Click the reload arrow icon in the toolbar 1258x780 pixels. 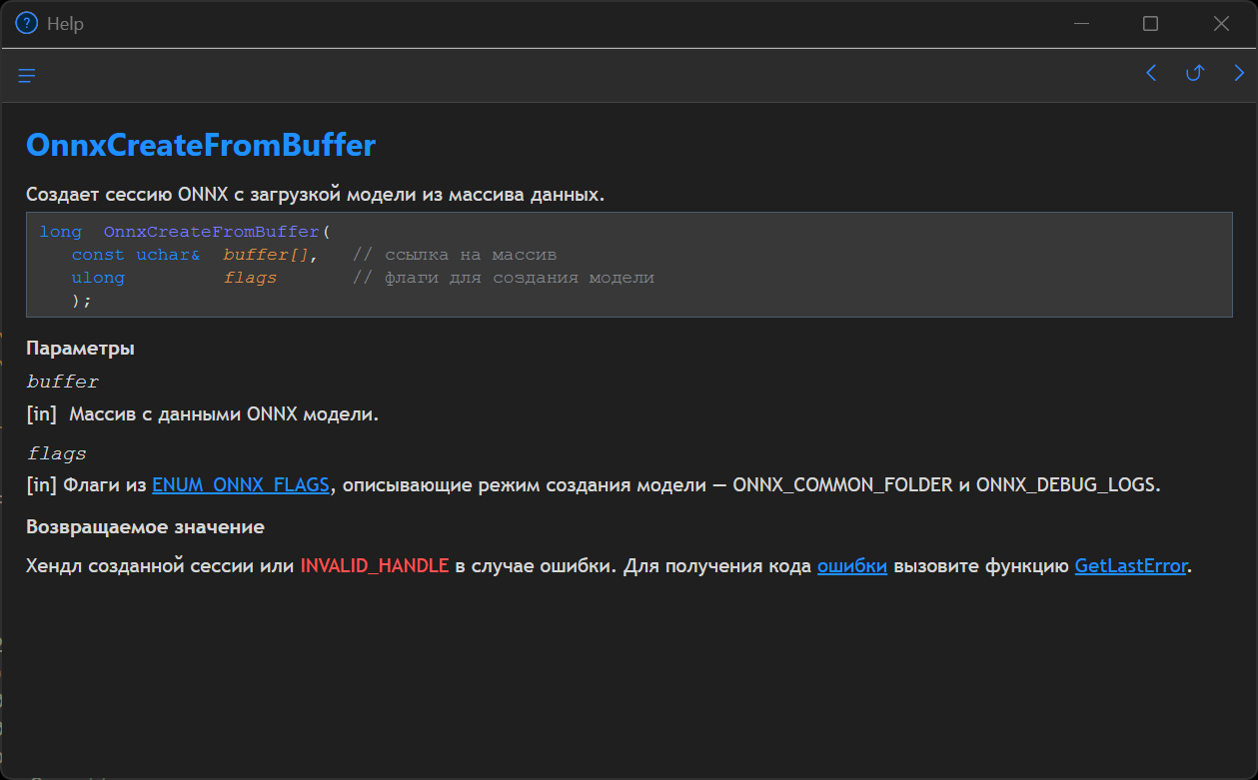tap(1194, 73)
